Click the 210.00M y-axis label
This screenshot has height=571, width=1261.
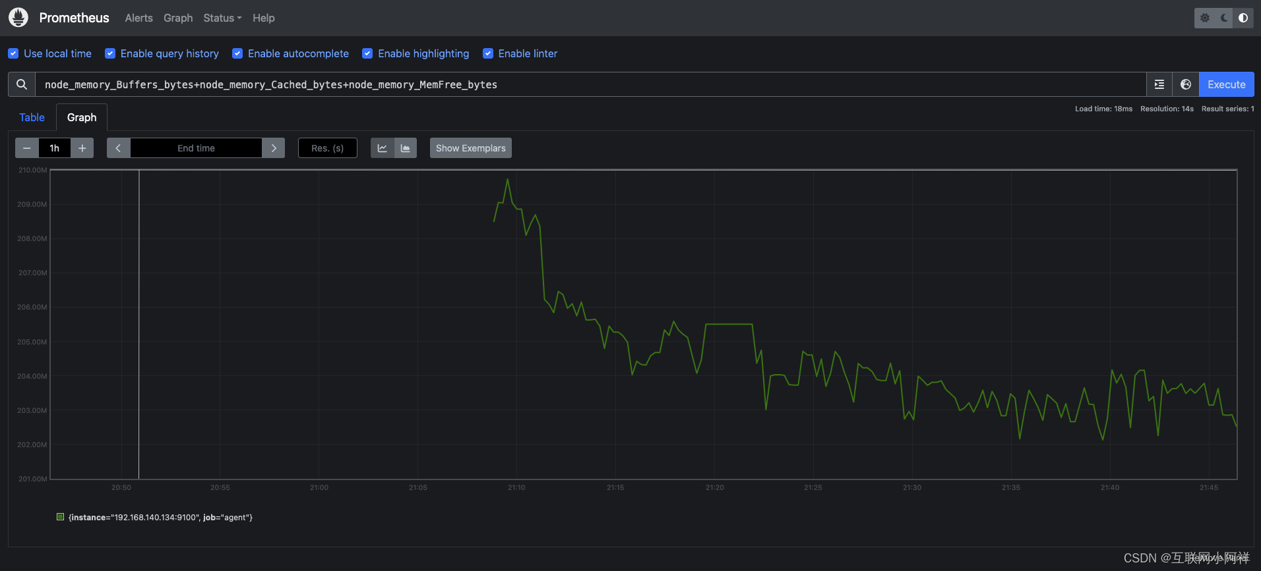pos(33,170)
